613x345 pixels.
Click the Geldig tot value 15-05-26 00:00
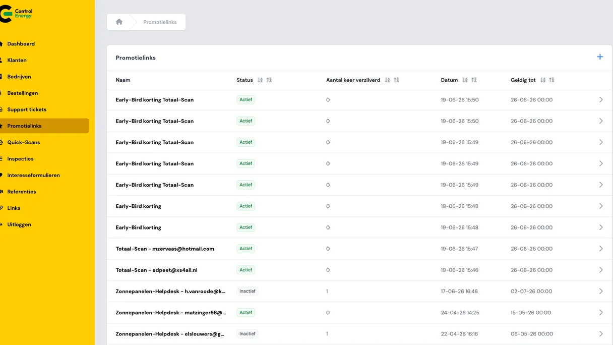point(530,312)
